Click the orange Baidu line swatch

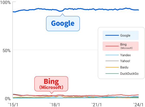click(x=112, y=67)
